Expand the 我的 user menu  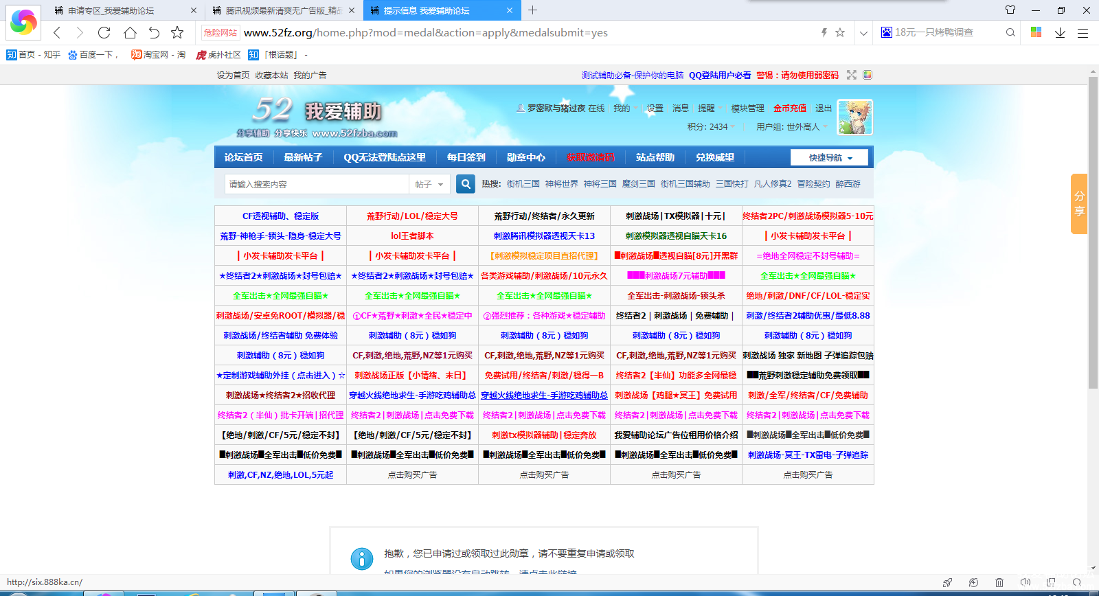[x=624, y=108]
